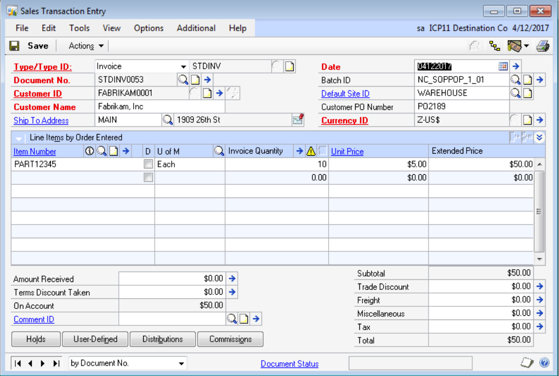Screen dimensions: 559x376
Task: Click the Comment ID lookup magnifier
Action: click(x=231, y=318)
